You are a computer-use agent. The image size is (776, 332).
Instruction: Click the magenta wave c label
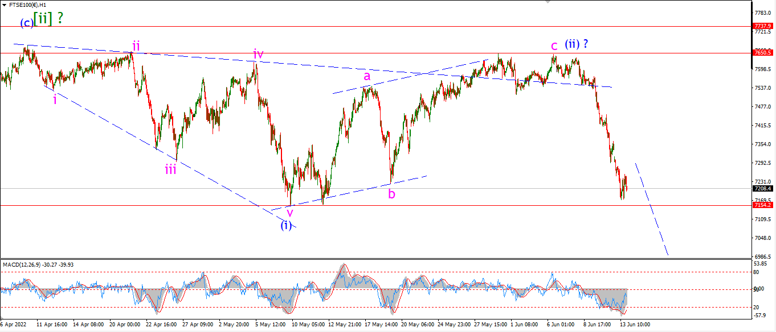click(553, 46)
